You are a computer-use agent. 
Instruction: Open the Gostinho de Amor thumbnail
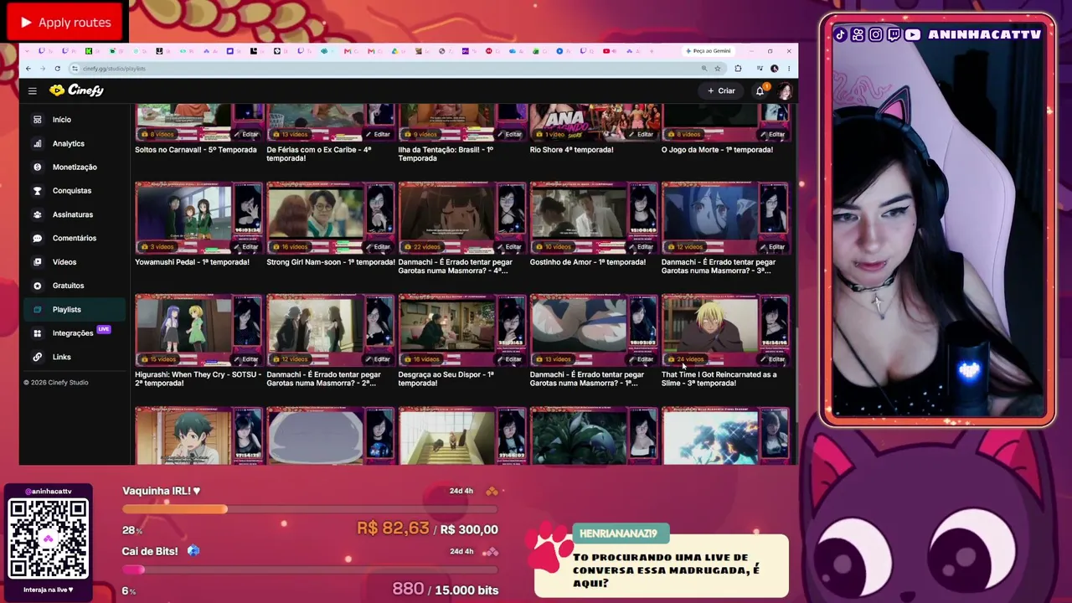[x=594, y=218]
